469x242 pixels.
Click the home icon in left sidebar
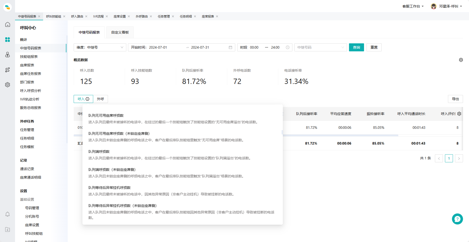coord(8,25)
